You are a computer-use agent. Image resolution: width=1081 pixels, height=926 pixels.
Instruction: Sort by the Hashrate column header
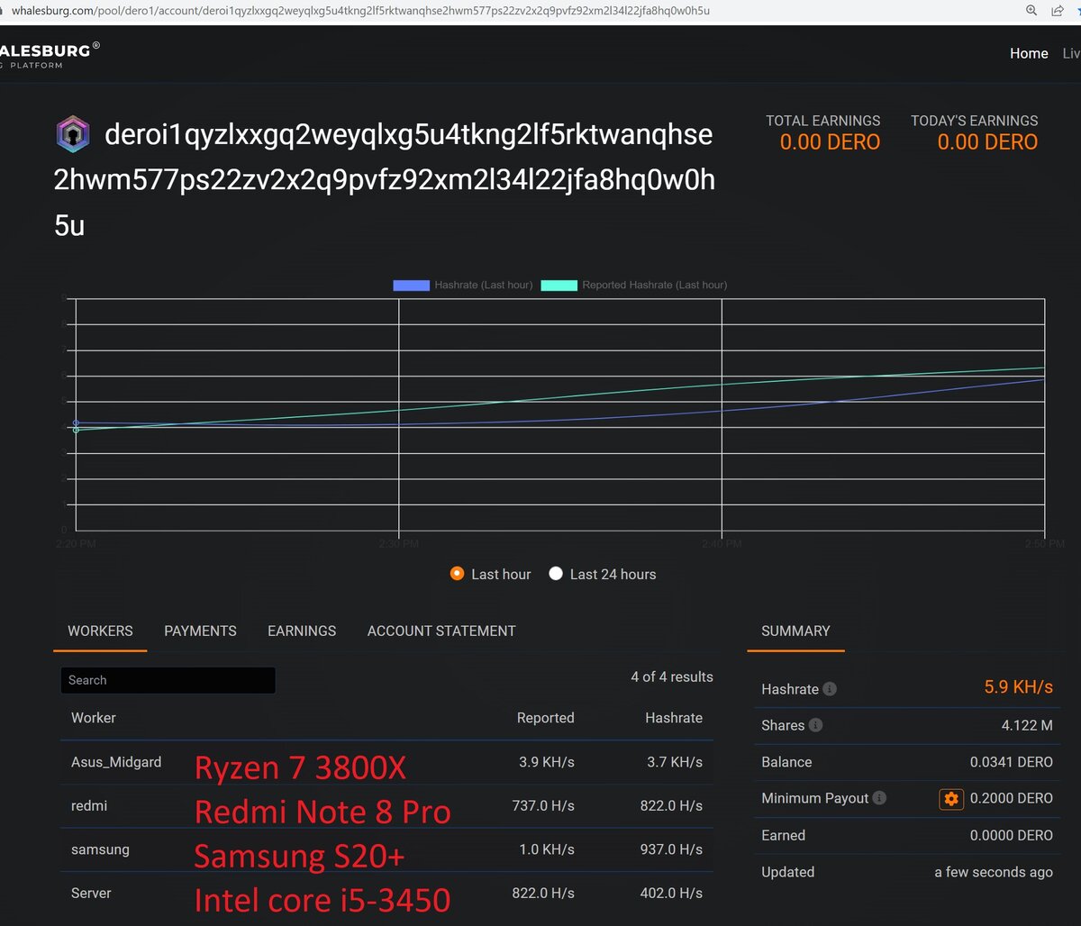pos(674,718)
